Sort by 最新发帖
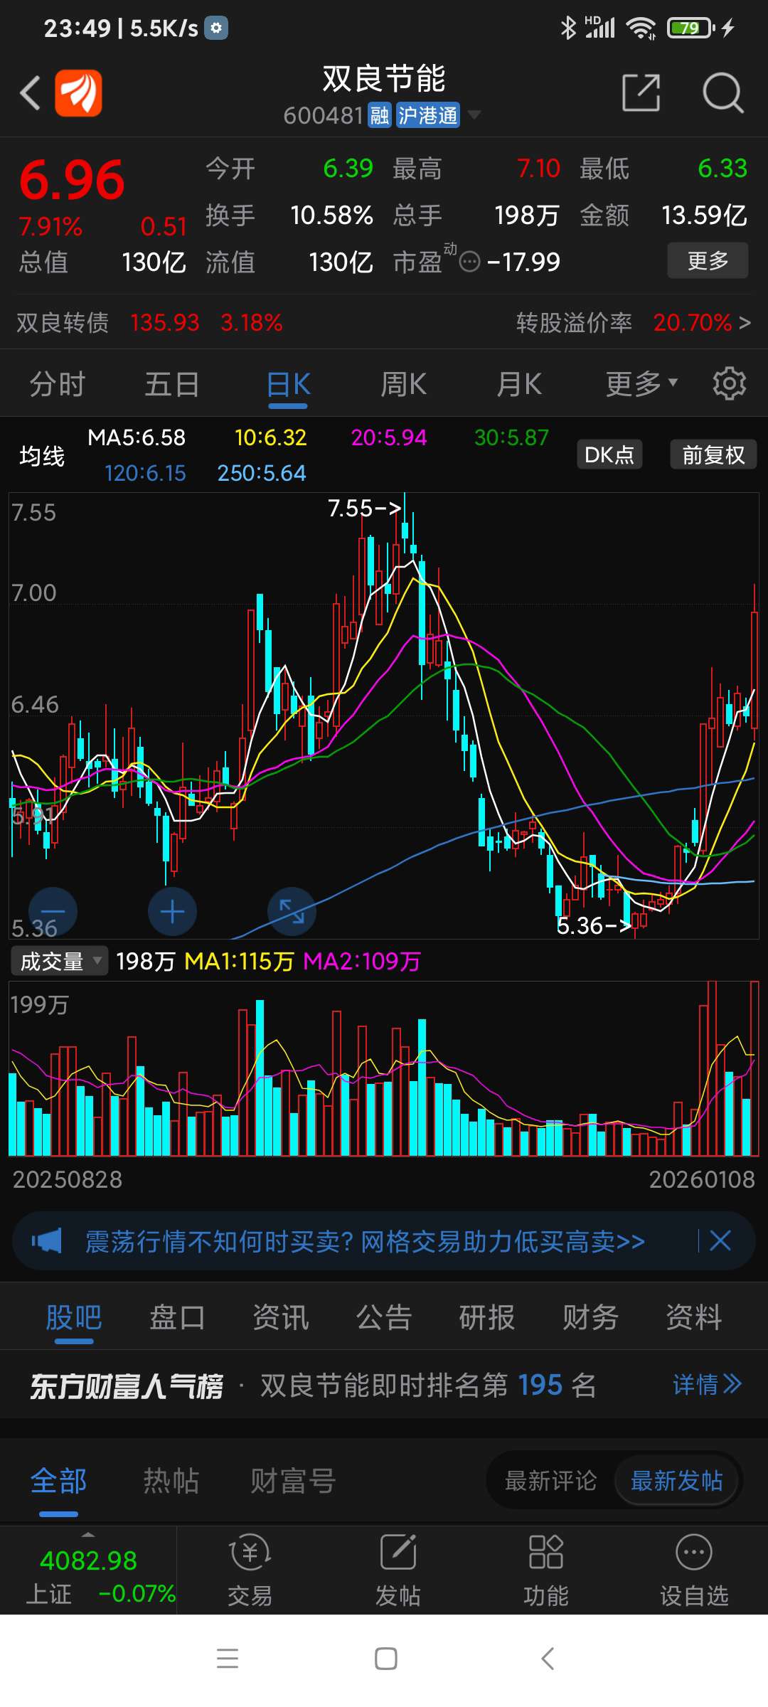 [x=677, y=1482]
